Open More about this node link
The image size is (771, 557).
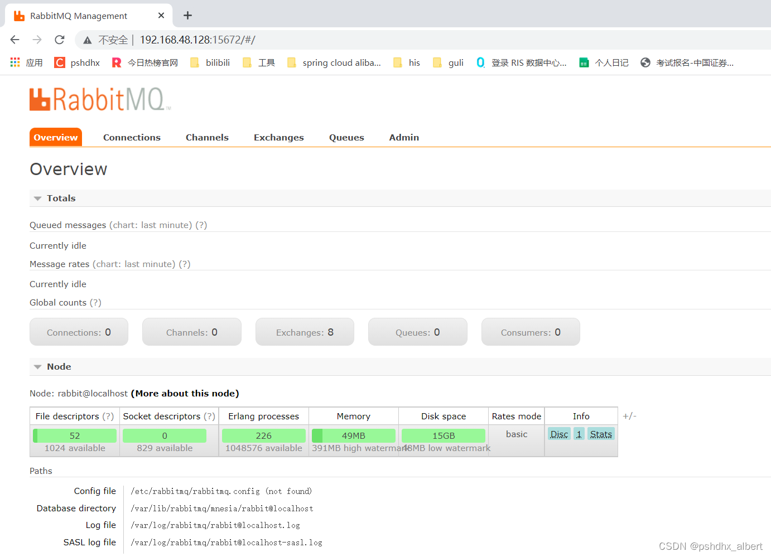185,394
